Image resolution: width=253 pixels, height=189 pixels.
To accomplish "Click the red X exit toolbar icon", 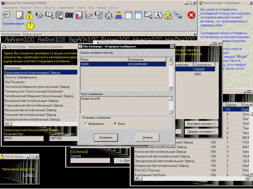I will (x=191, y=15).
